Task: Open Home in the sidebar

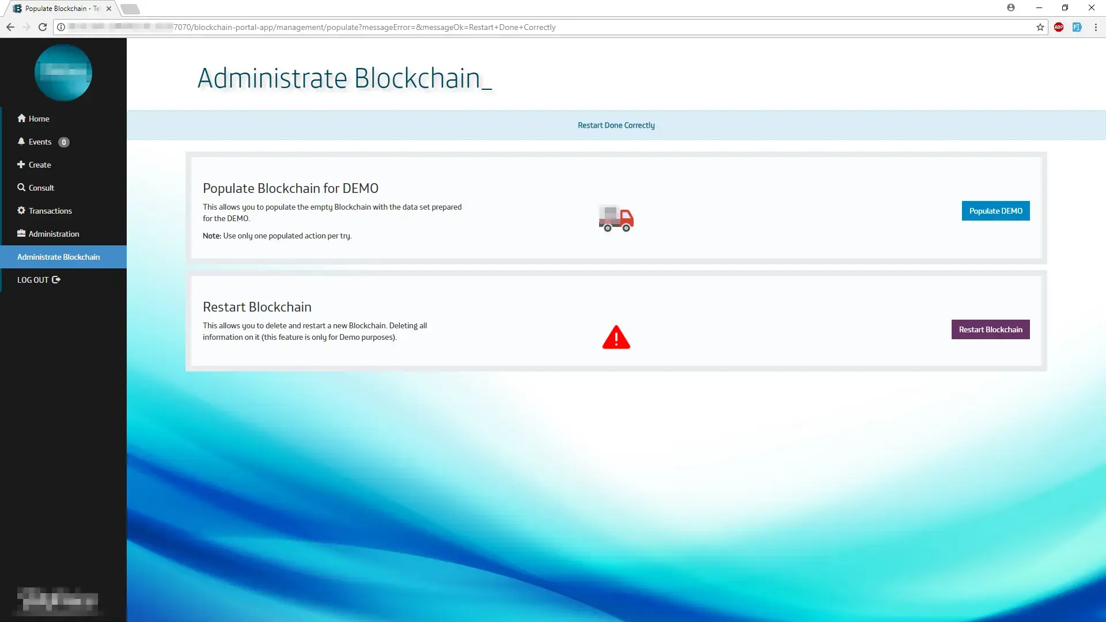Action: tap(39, 119)
